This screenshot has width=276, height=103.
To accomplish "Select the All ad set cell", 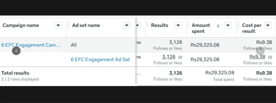I will tap(101, 45).
